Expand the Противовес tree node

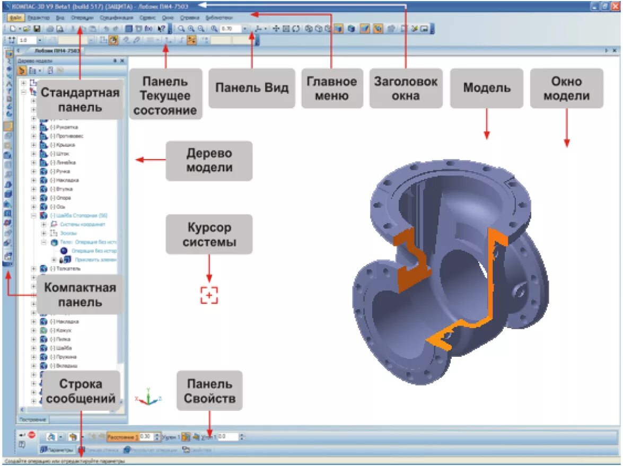[x=34, y=136]
